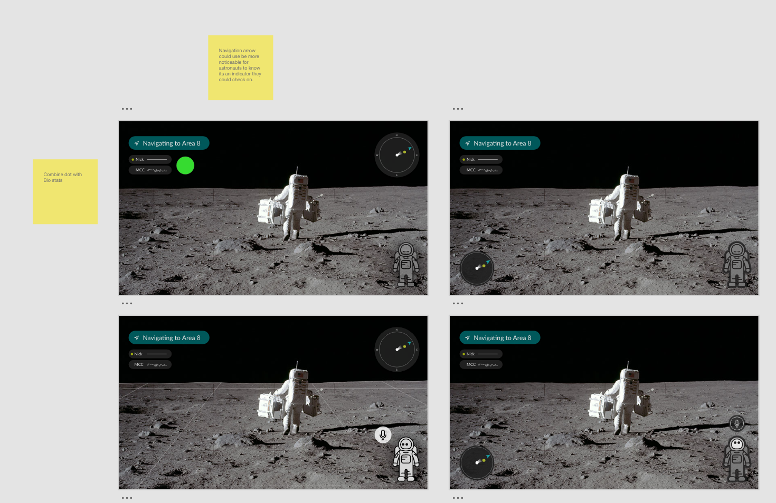Select the 'Navigation arrow could use be more noticeable' sticky note
Screen dimensions: 776x503
[241, 67]
